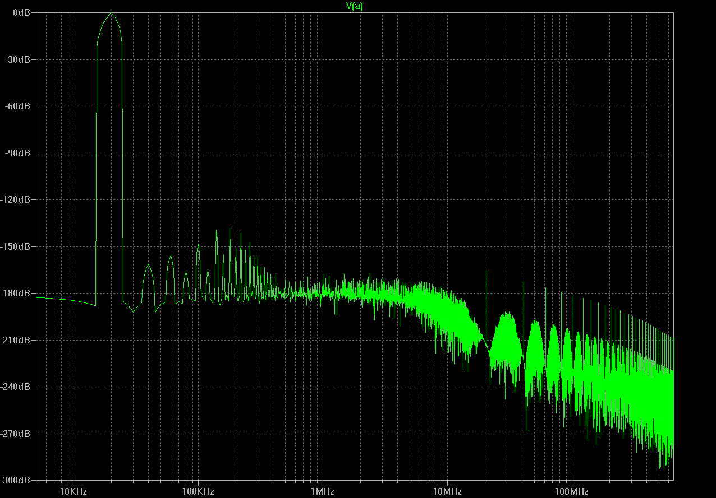Click the -210dB axis label
The image size is (716, 498).
[16, 340]
